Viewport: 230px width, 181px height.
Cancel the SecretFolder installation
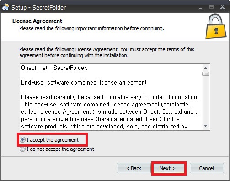coord(207,168)
